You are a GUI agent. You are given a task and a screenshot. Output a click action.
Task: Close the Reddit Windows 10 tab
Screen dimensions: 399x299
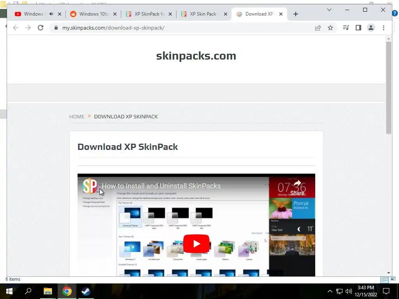pos(115,14)
